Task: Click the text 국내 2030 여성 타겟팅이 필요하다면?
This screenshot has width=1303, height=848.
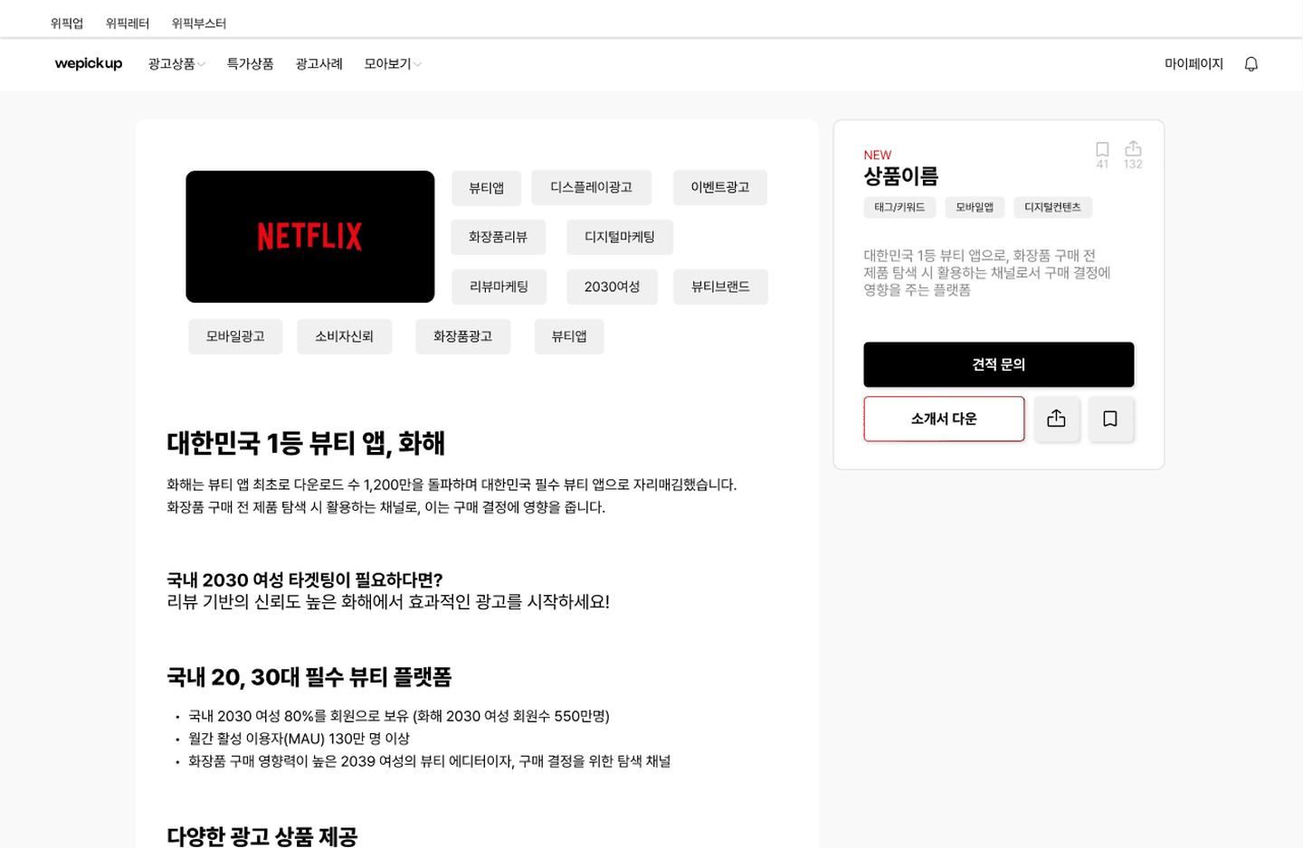Action: (x=305, y=579)
